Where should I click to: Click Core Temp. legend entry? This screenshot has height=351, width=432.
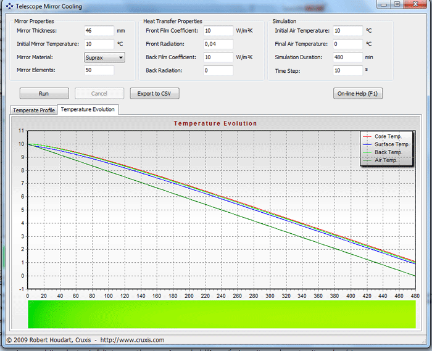pos(383,136)
